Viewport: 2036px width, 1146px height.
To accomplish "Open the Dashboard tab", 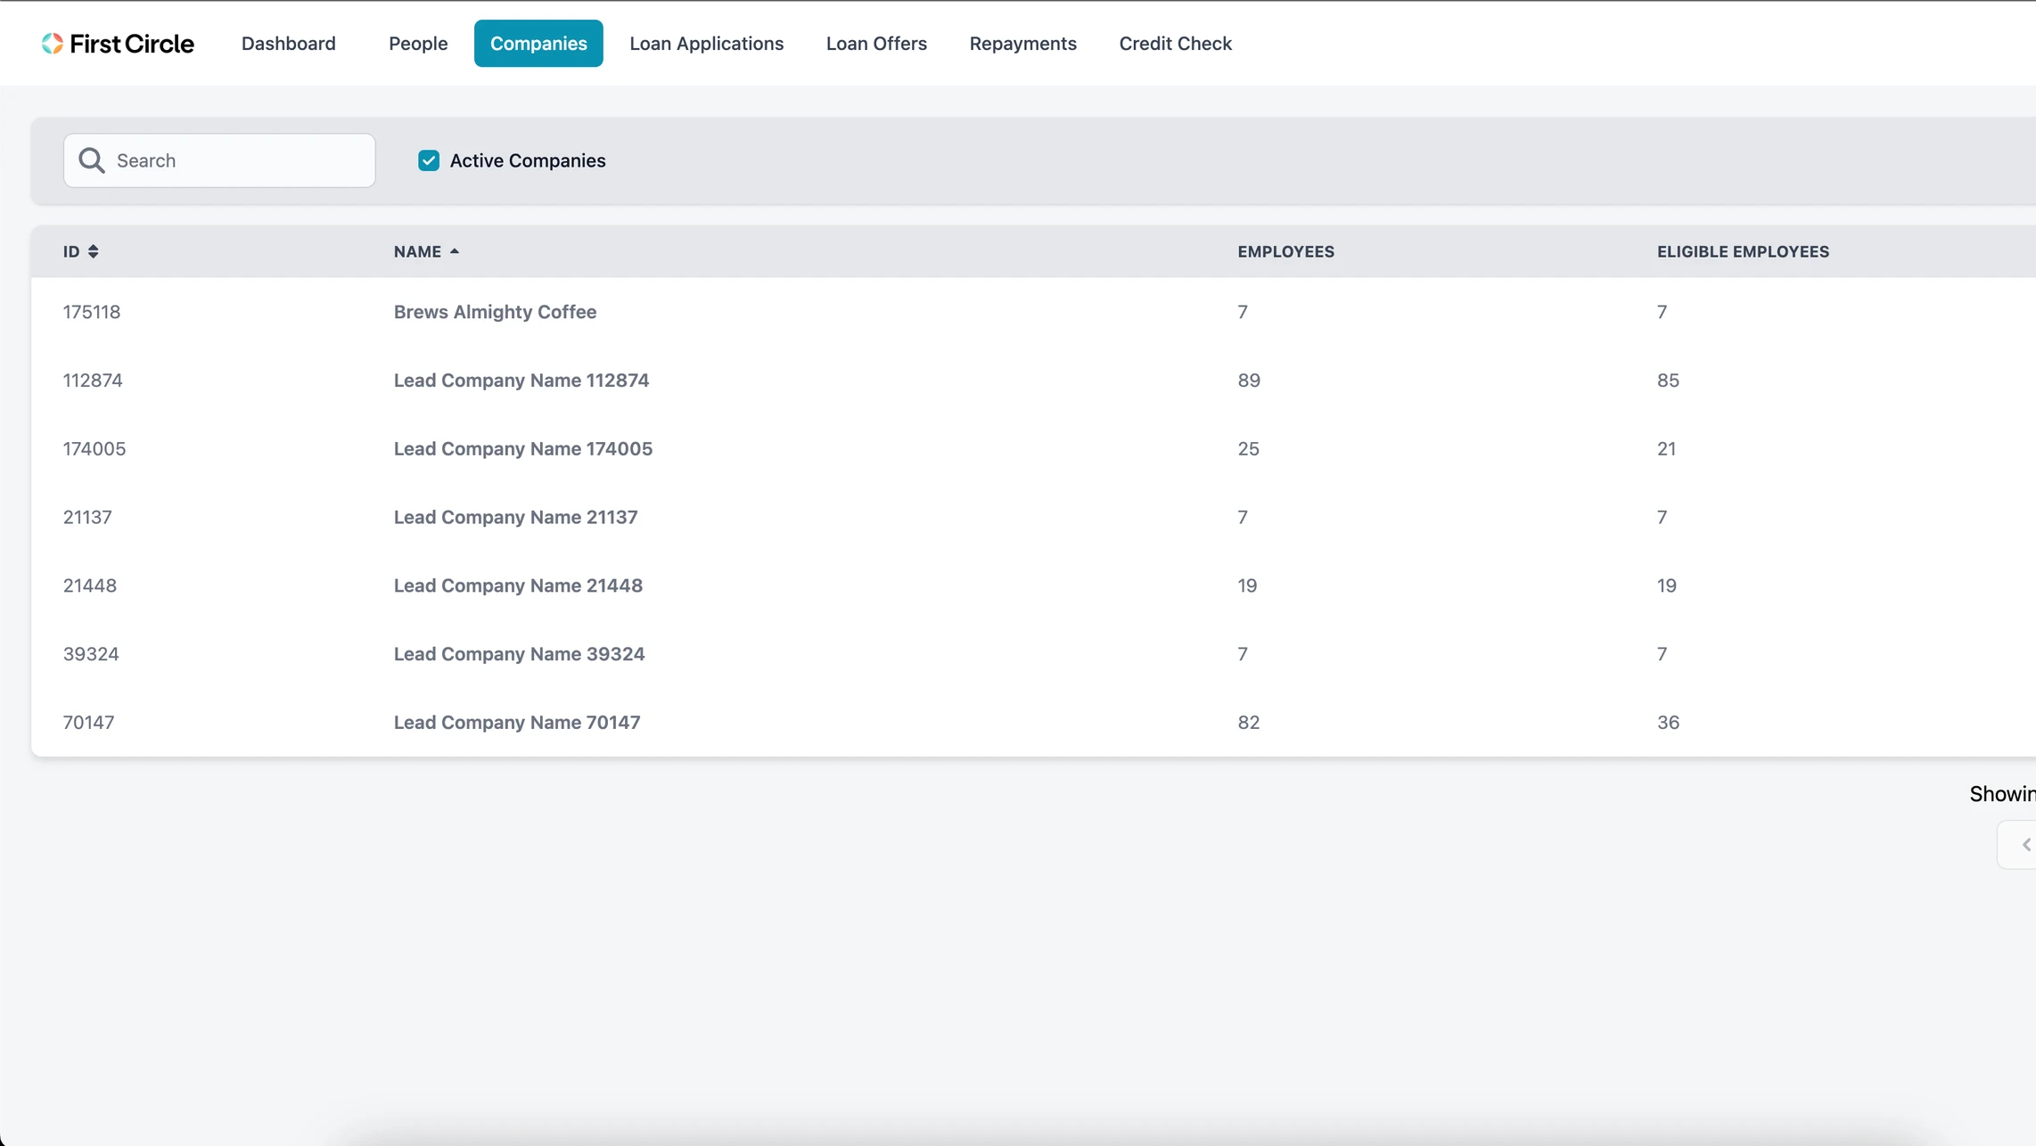I will [289, 44].
